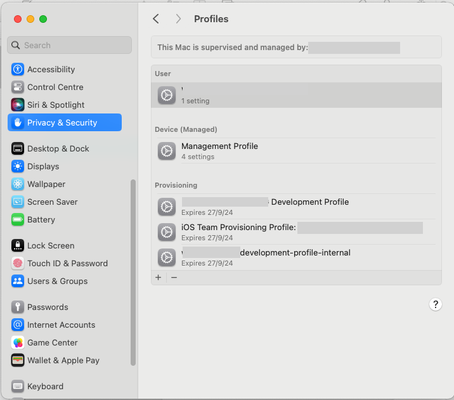Open Siri & Spotlight settings
The width and height of the screenshot is (454, 400).
(x=56, y=105)
